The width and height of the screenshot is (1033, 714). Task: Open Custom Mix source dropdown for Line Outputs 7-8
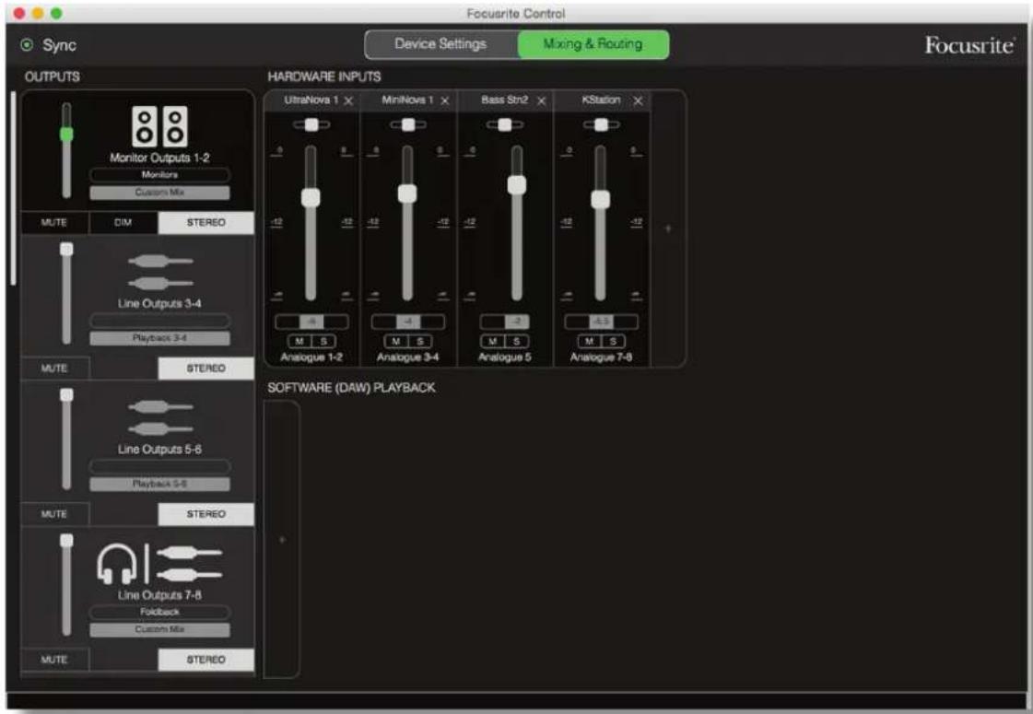click(x=160, y=629)
